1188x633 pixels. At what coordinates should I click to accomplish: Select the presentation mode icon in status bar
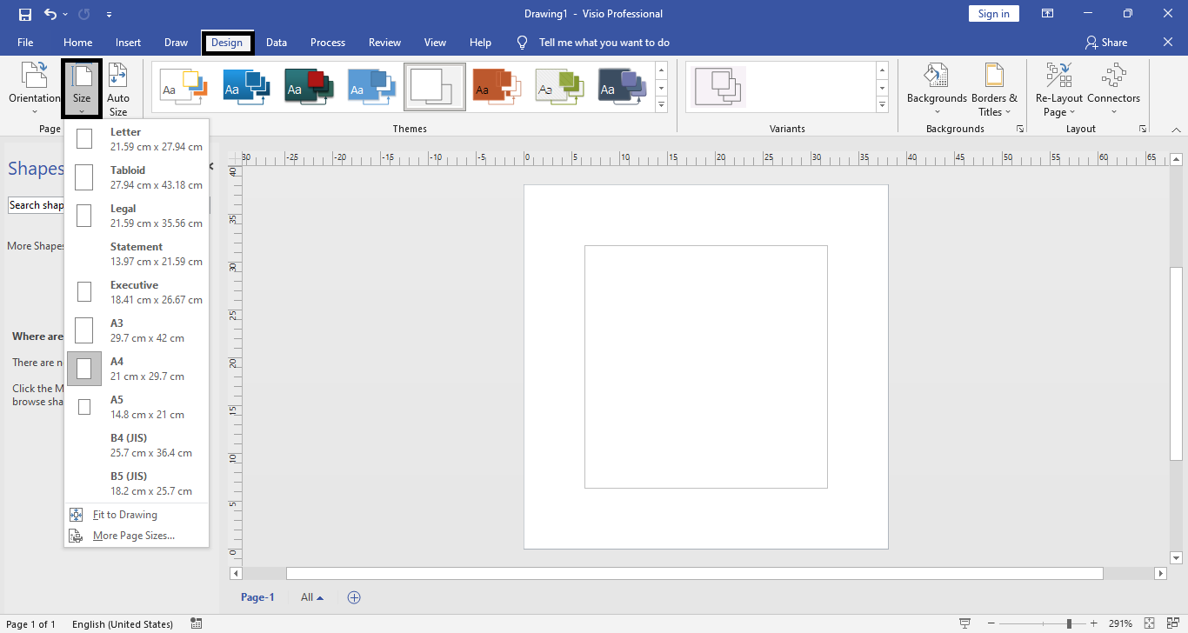click(x=965, y=623)
